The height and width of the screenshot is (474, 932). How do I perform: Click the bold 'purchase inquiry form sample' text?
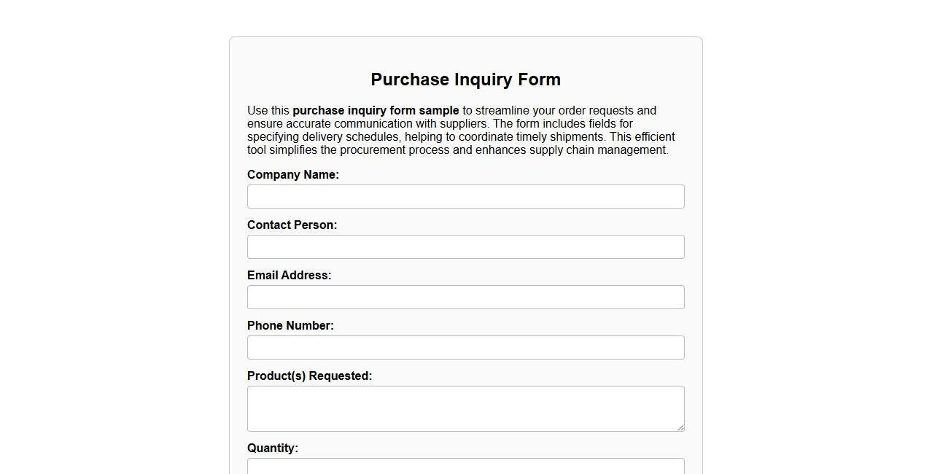(x=375, y=110)
